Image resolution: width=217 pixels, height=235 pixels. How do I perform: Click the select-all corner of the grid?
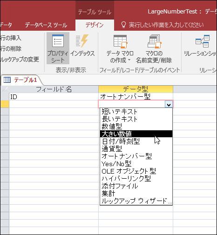click(x=5, y=89)
